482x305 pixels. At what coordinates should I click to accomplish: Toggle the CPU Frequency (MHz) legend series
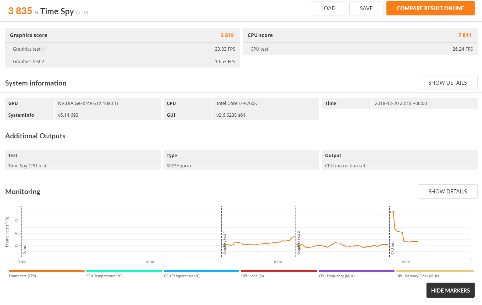click(x=357, y=274)
